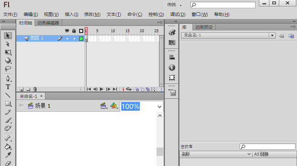Select the Lasso tool

coord(8,69)
